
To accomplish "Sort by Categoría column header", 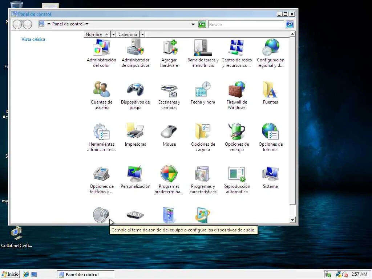I will tap(128, 35).
